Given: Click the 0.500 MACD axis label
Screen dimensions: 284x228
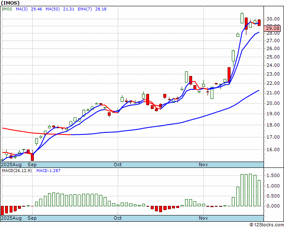Looking at the screenshot, I should tap(273, 196).
